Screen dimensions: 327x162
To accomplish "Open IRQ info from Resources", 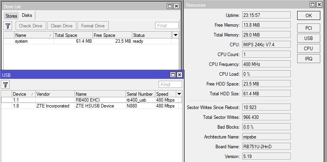I will 309,59.
